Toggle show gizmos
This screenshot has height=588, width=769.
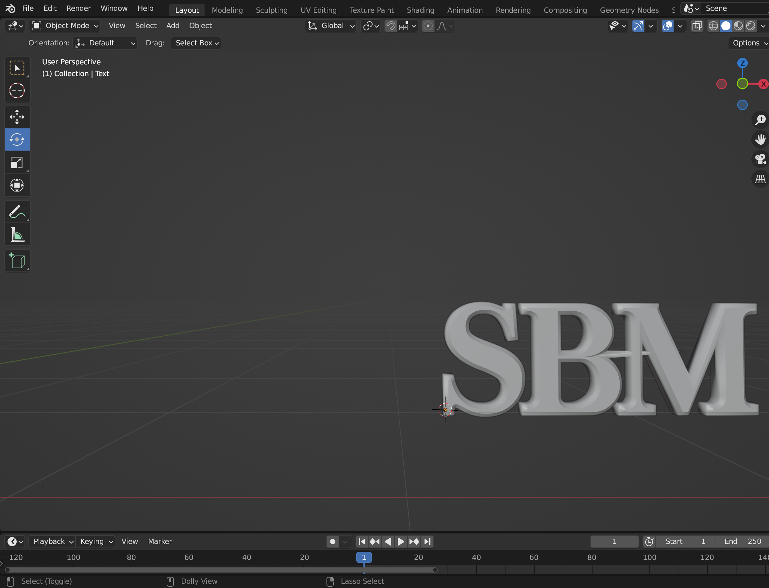point(638,26)
